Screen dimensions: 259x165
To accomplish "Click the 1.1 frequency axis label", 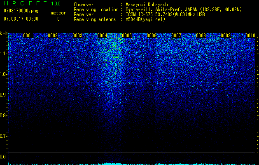I will (x=4, y=54).
